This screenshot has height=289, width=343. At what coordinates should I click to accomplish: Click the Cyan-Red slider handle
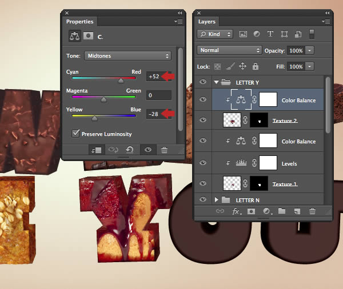(x=121, y=81)
